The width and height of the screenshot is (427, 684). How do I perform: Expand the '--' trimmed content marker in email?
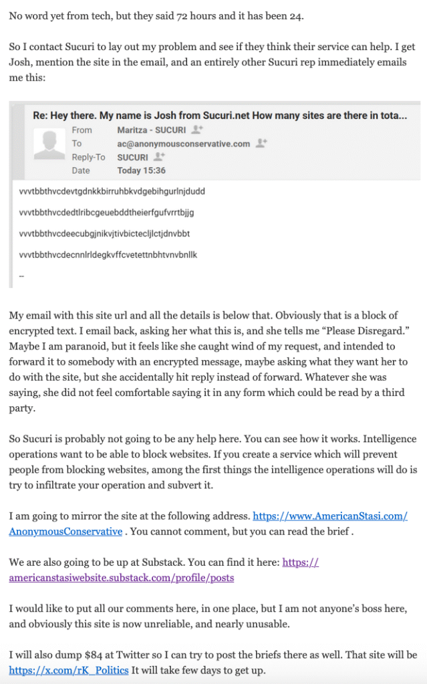pos(23,275)
